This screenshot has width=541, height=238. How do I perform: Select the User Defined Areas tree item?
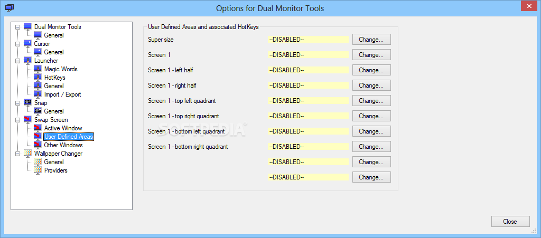click(69, 136)
